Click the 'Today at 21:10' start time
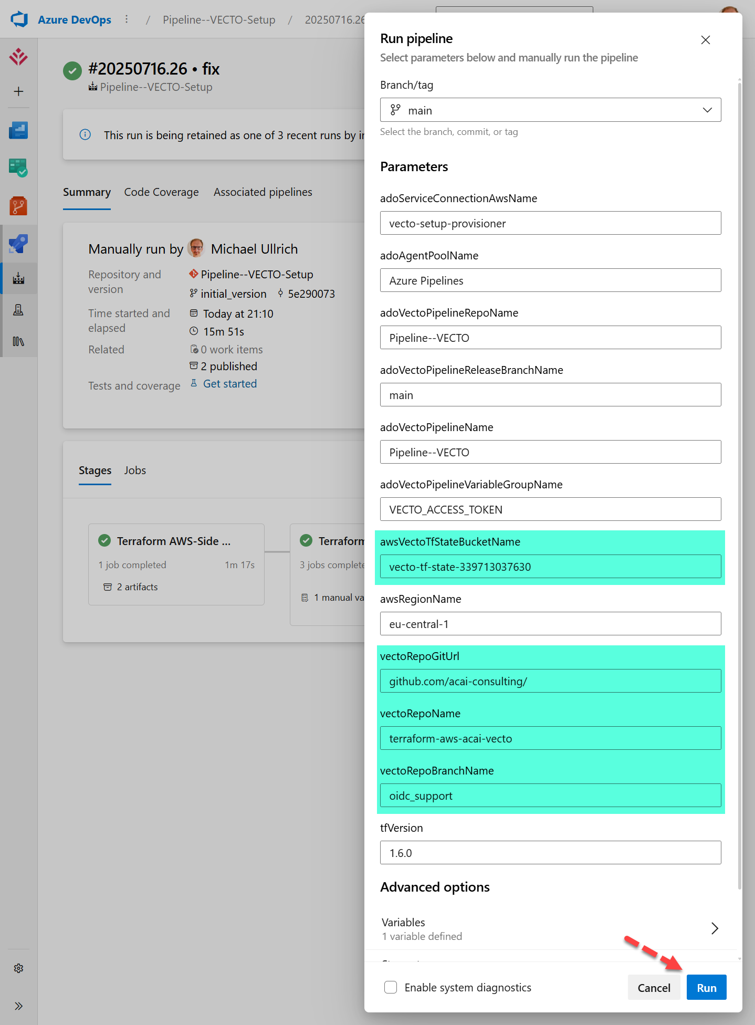Image resolution: width=755 pixels, height=1025 pixels. (x=238, y=313)
